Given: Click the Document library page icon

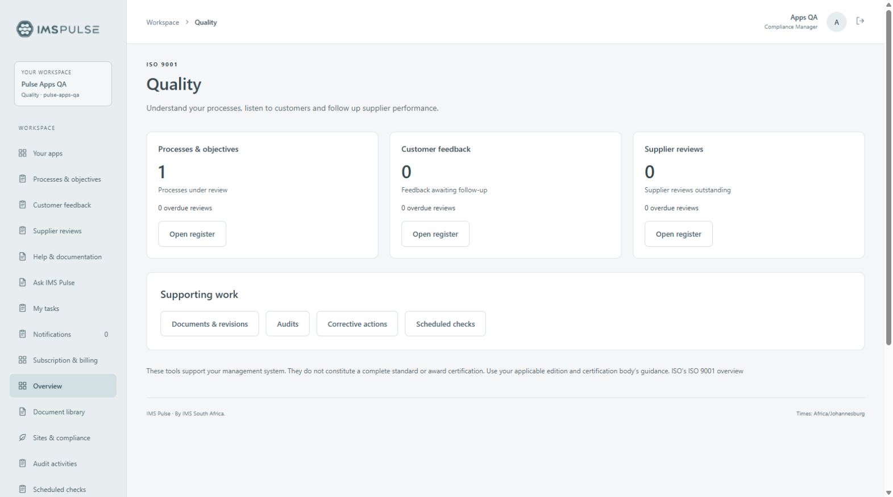Looking at the screenshot, I should click(x=23, y=411).
